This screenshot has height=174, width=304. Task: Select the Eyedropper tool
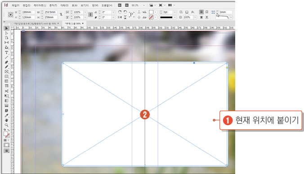pos(6,115)
